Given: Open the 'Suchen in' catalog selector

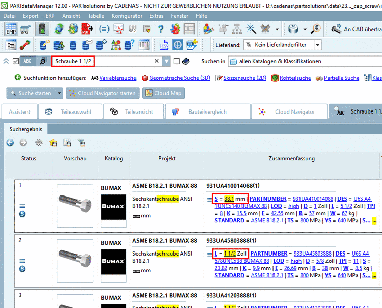Looking at the screenshot, I should [305, 61].
